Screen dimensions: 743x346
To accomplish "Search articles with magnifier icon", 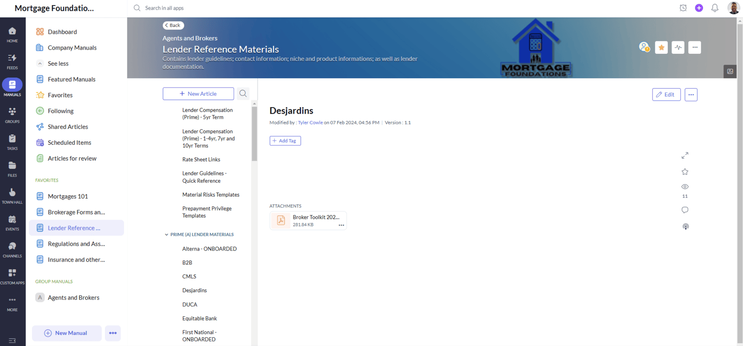I will [x=243, y=94].
